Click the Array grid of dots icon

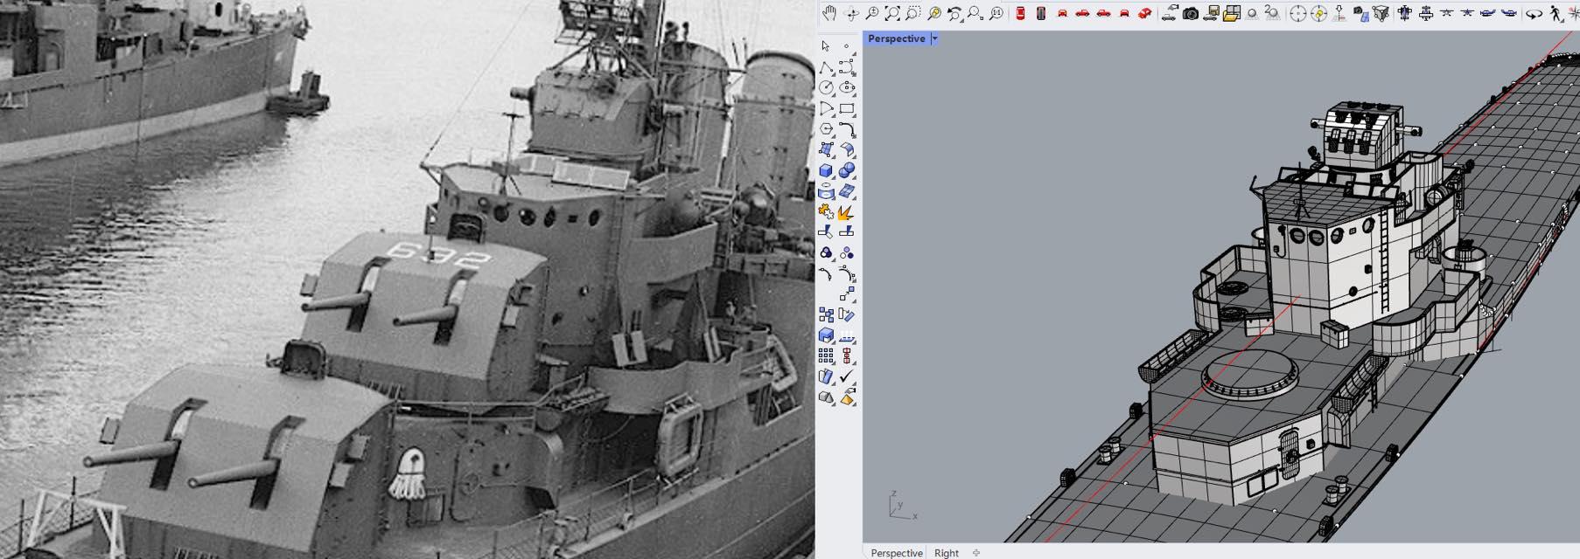tap(826, 355)
